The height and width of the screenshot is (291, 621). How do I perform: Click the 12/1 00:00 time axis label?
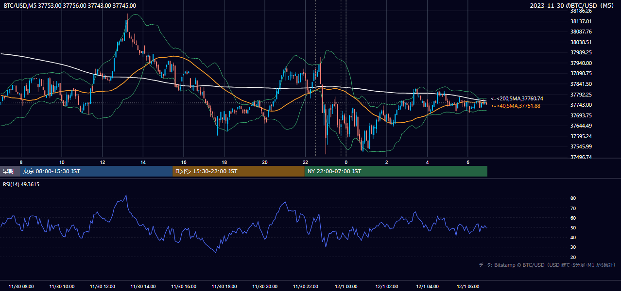coord(346,287)
